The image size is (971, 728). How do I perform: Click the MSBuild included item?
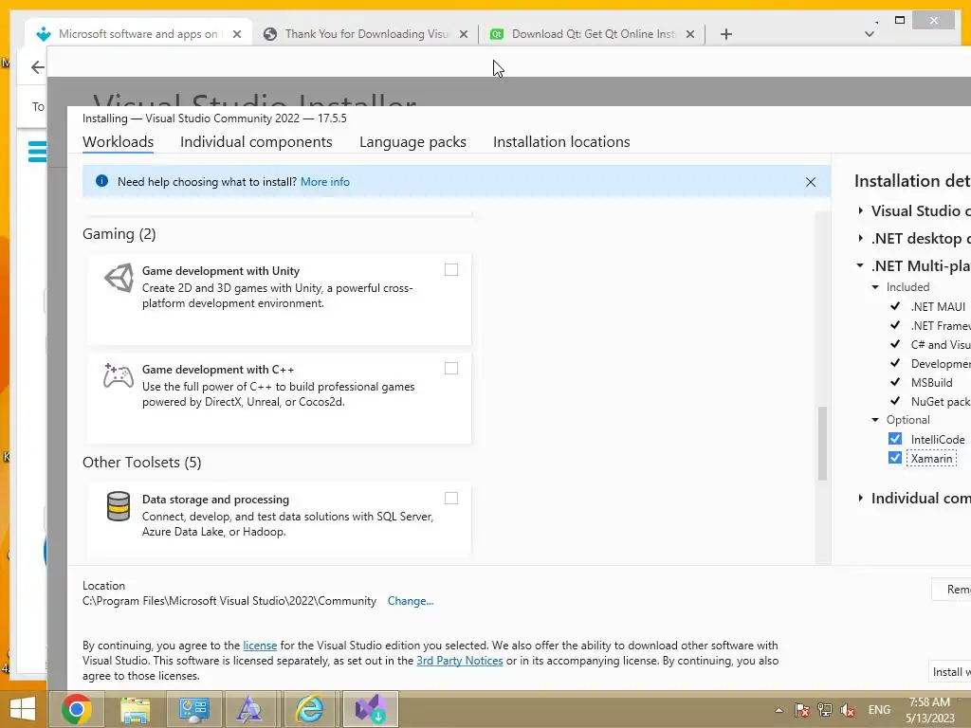931,383
